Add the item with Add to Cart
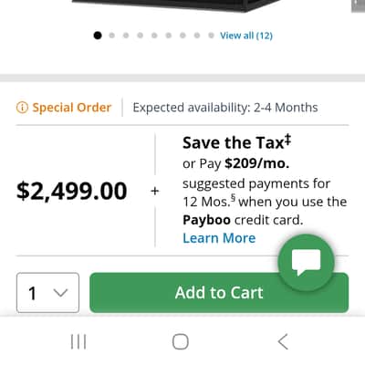 (219, 293)
